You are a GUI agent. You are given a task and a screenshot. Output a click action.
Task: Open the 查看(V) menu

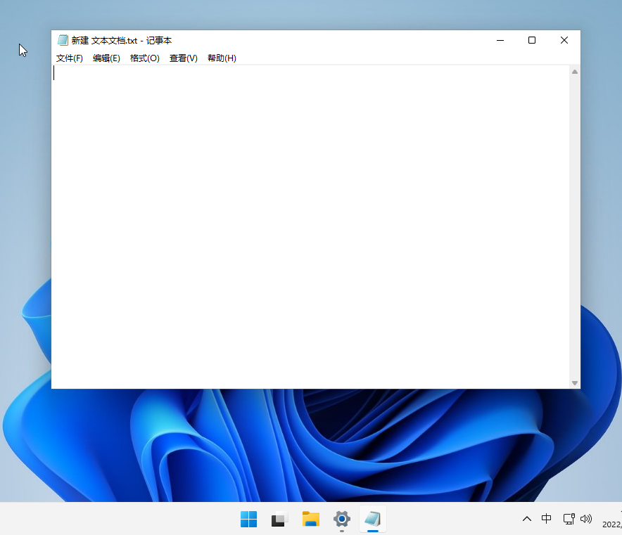[183, 58]
